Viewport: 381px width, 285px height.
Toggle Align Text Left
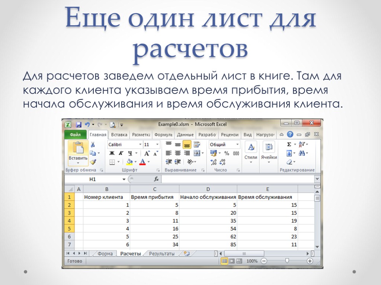pyautogui.click(x=169, y=153)
